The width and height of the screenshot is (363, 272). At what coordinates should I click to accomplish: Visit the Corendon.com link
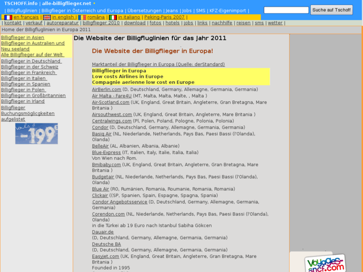(108, 214)
